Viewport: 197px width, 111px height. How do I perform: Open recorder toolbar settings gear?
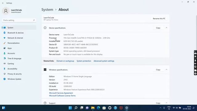195,73
